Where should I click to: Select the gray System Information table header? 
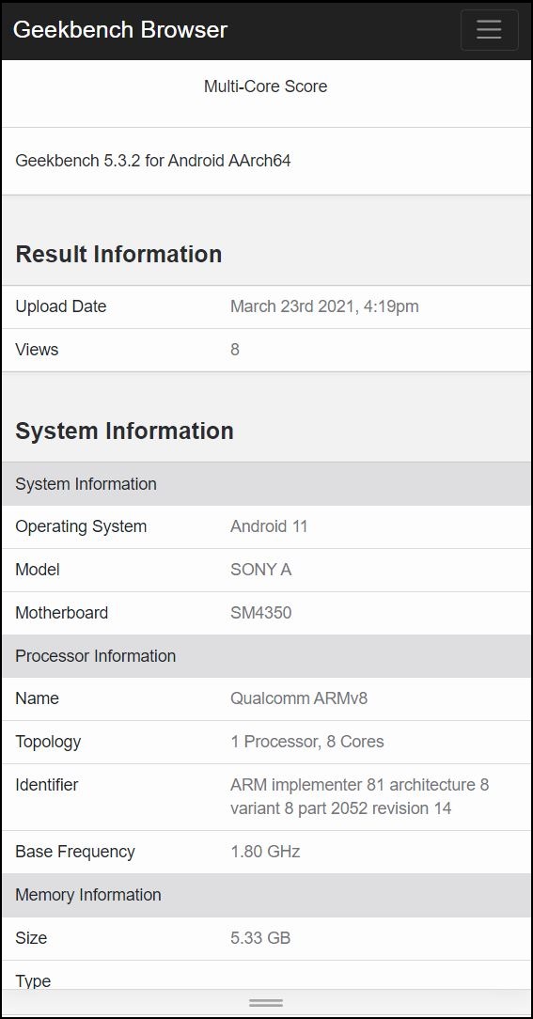tap(267, 483)
